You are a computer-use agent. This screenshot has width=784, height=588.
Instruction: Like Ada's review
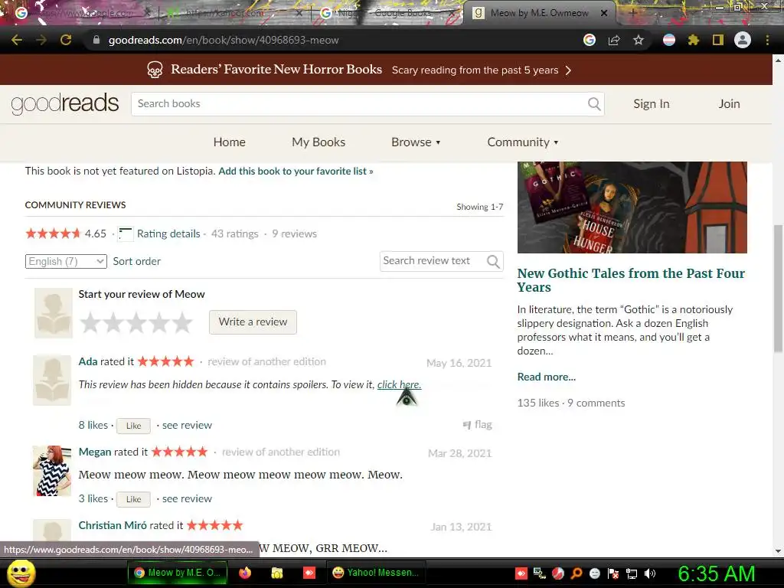click(133, 426)
